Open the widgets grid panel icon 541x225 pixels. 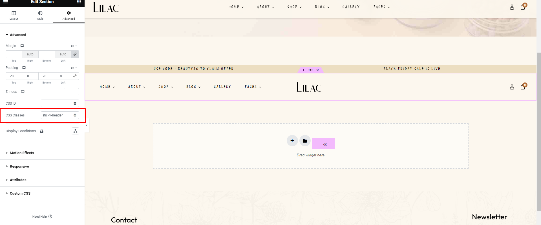(x=79, y=2)
